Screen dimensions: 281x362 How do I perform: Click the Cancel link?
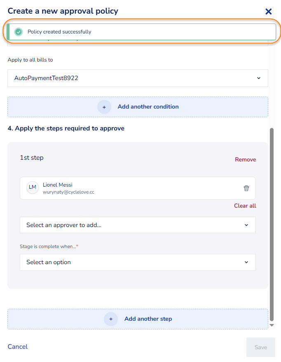[x=18, y=347]
